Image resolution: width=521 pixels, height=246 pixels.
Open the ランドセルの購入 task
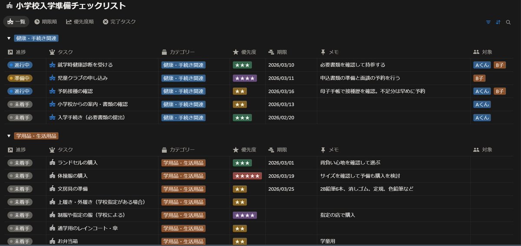pyautogui.click(x=78, y=163)
